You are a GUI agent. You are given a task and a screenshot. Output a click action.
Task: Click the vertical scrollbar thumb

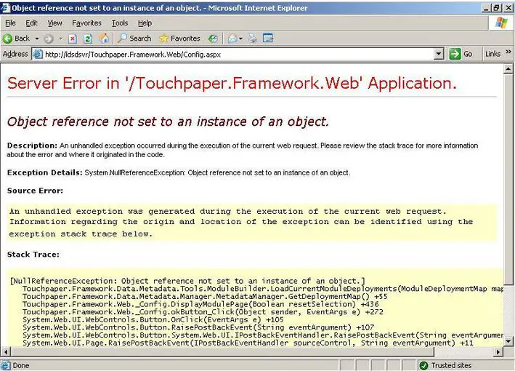point(508,179)
